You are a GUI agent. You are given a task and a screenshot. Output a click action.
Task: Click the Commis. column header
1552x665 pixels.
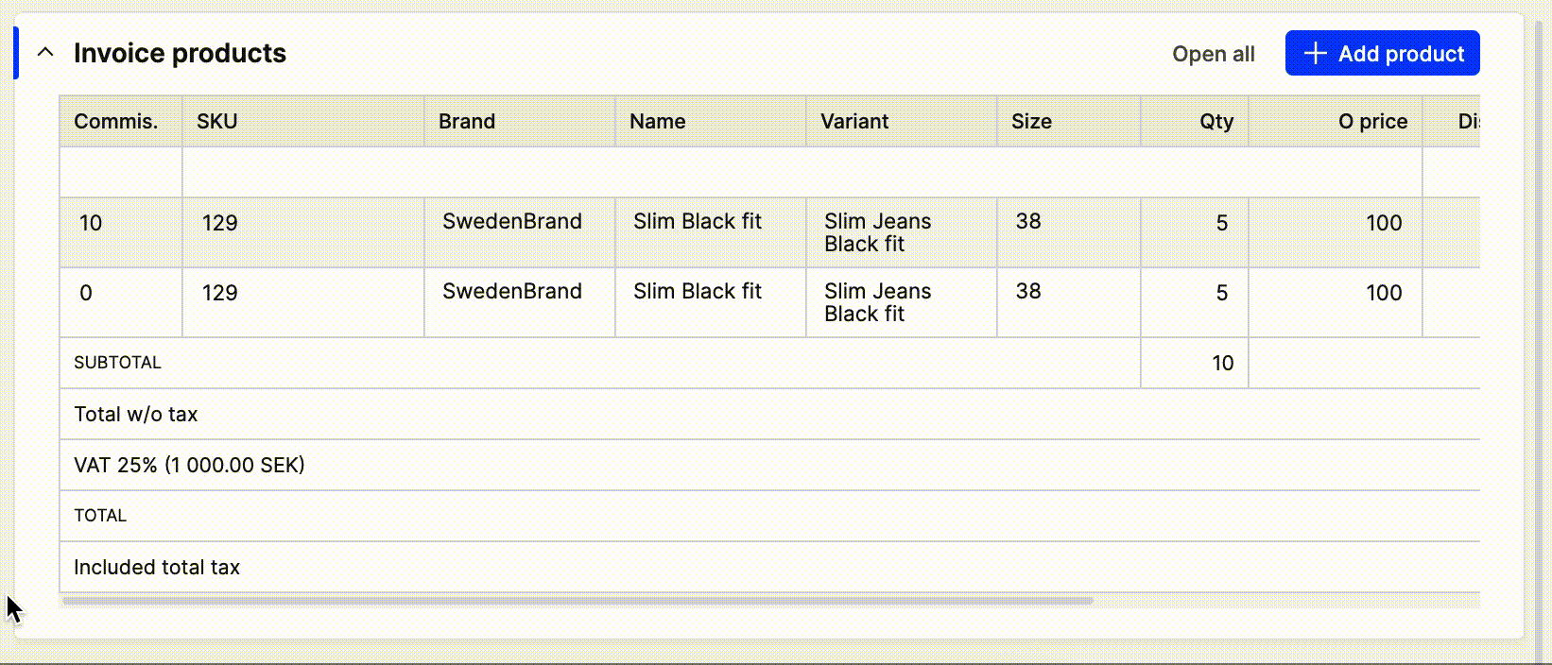(x=116, y=121)
